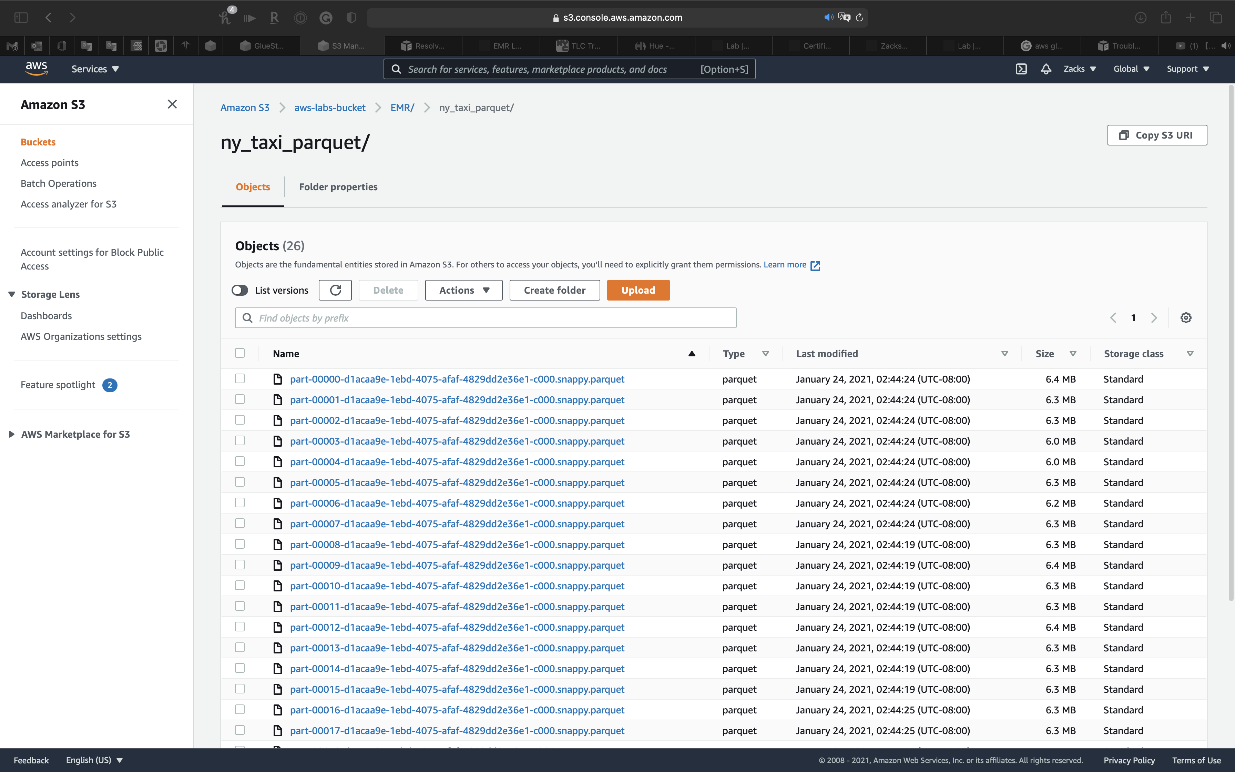Open AWS CloudShell terminal icon
Image resolution: width=1235 pixels, height=772 pixels.
[x=1021, y=69]
